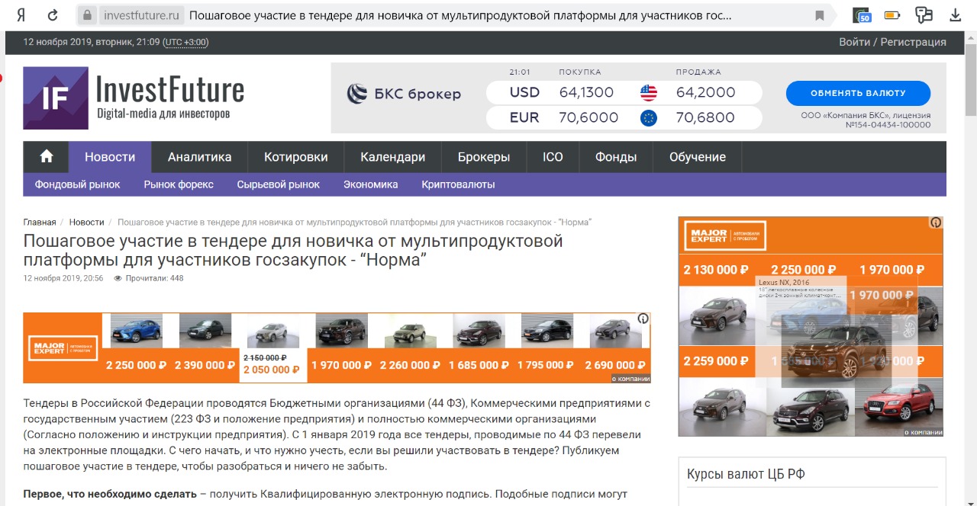Open the downloads arrow icon
977x506 pixels.
click(x=955, y=15)
